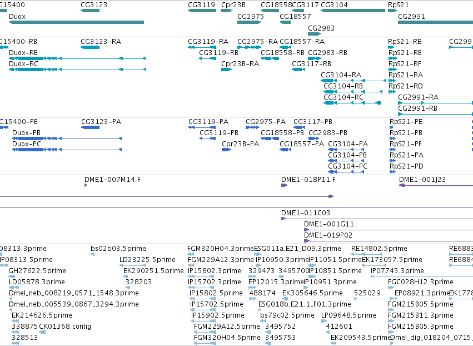Select the Duox-RB transcript label
The height and width of the screenshot is (346, 473).
coord(23,53)
